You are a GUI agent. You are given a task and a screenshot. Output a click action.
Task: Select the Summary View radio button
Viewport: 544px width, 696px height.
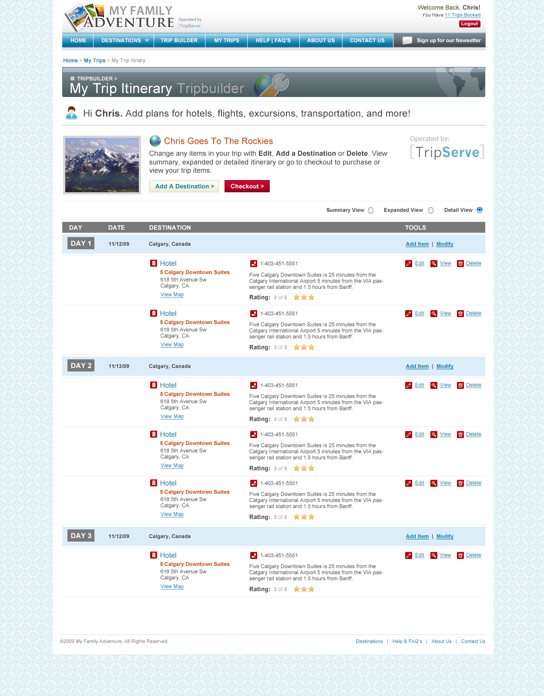pos(371,211)
